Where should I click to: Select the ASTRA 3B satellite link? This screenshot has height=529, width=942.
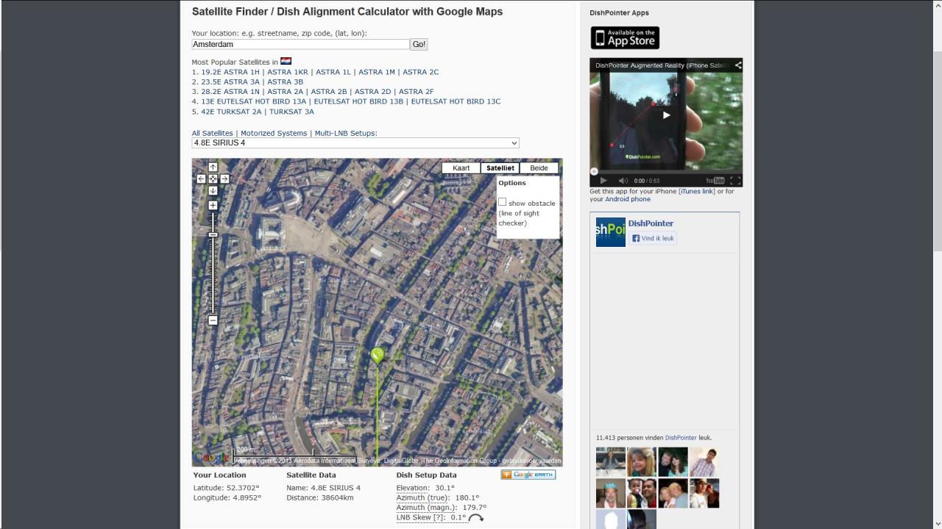pyautogui.click(x=285, y=82)
